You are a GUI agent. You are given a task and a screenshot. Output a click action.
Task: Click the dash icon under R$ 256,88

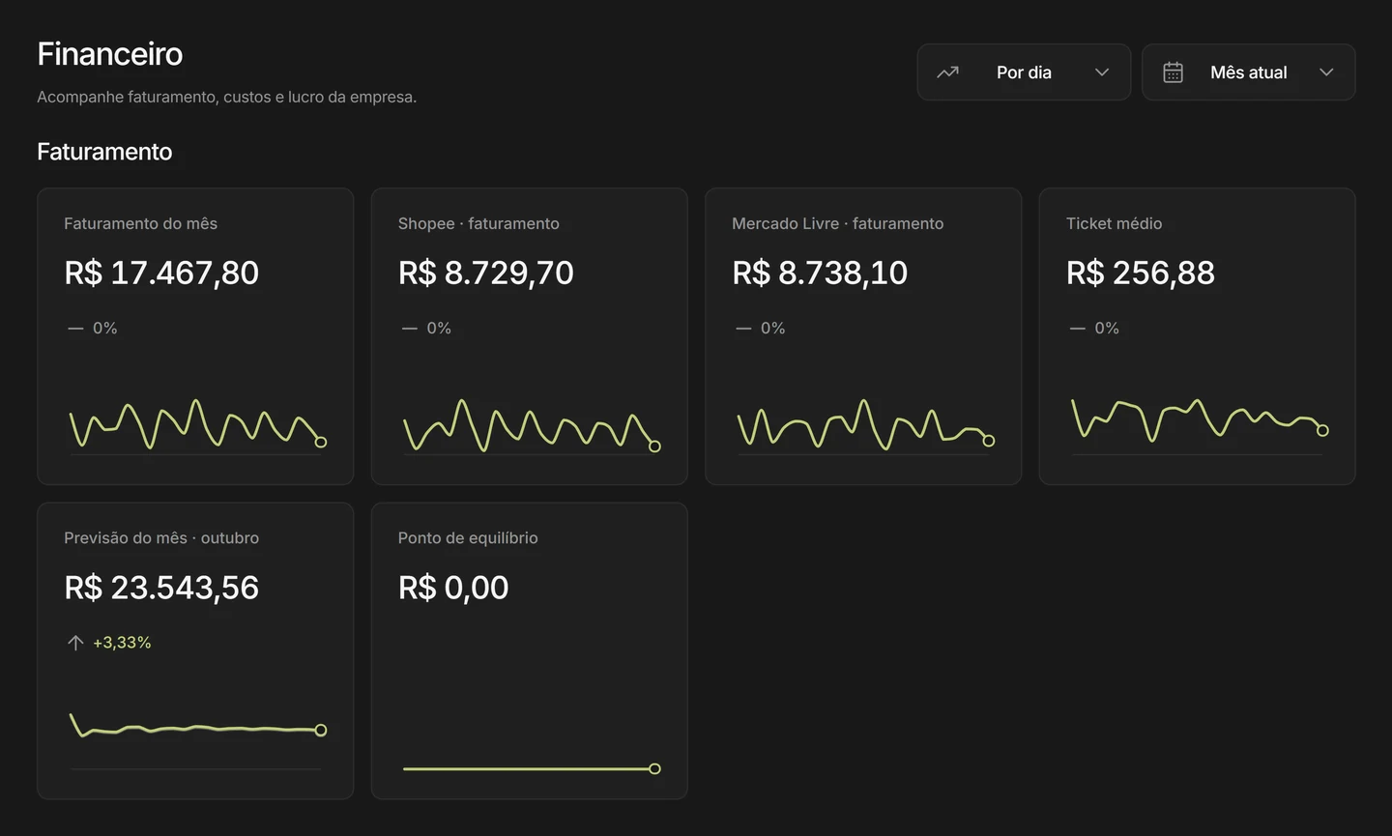1078,329
